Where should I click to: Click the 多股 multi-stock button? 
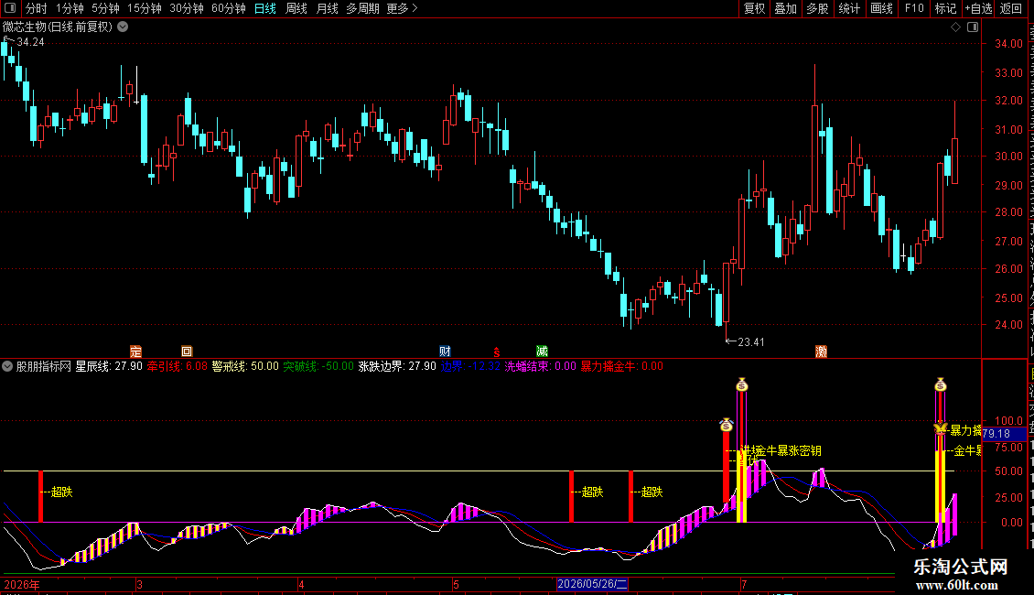(x=818, y=8)
